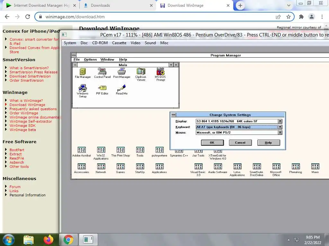Image resolution: width=329 pixels, height=246 pixels.
Task: Open PCem Misc menu
Action: pos(164,43)
